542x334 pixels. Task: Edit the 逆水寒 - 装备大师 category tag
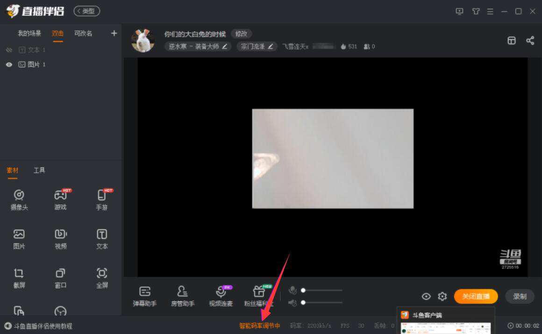pos(198,46)
